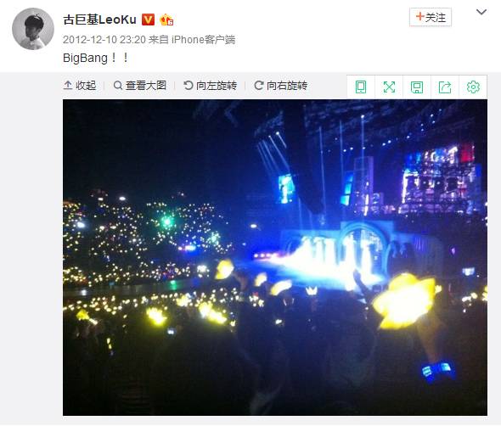
Task: Click the green share arrow icon
Action: (445, 87)
